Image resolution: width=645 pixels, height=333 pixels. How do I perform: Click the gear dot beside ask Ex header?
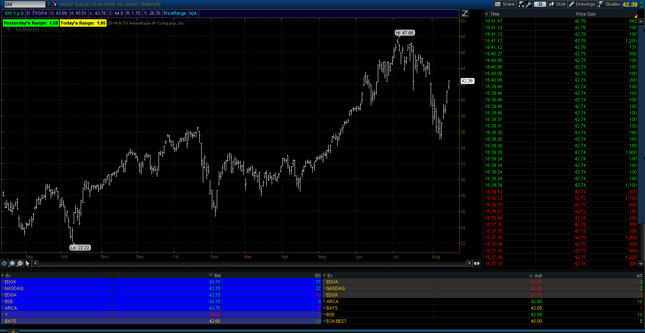point(324,276)
